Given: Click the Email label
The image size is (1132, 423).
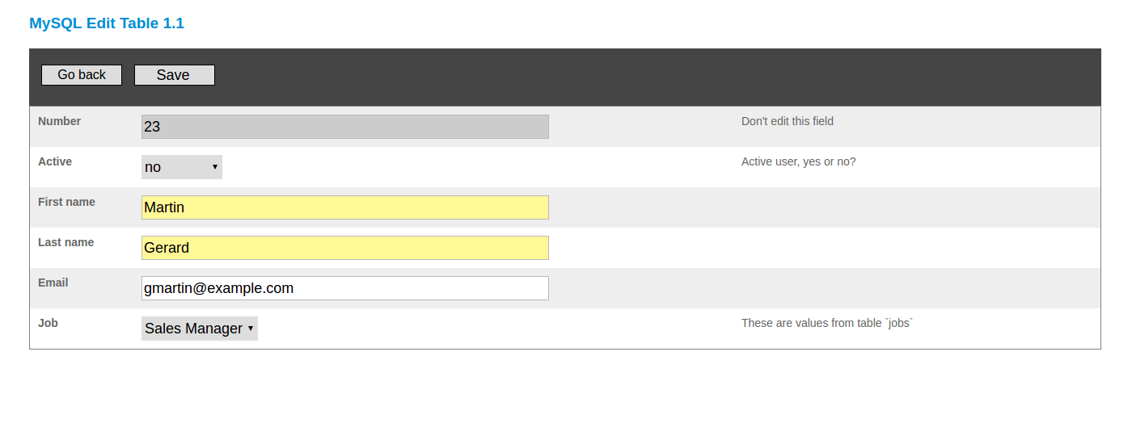Looking at the screenshot, I should tap(53, 283).
